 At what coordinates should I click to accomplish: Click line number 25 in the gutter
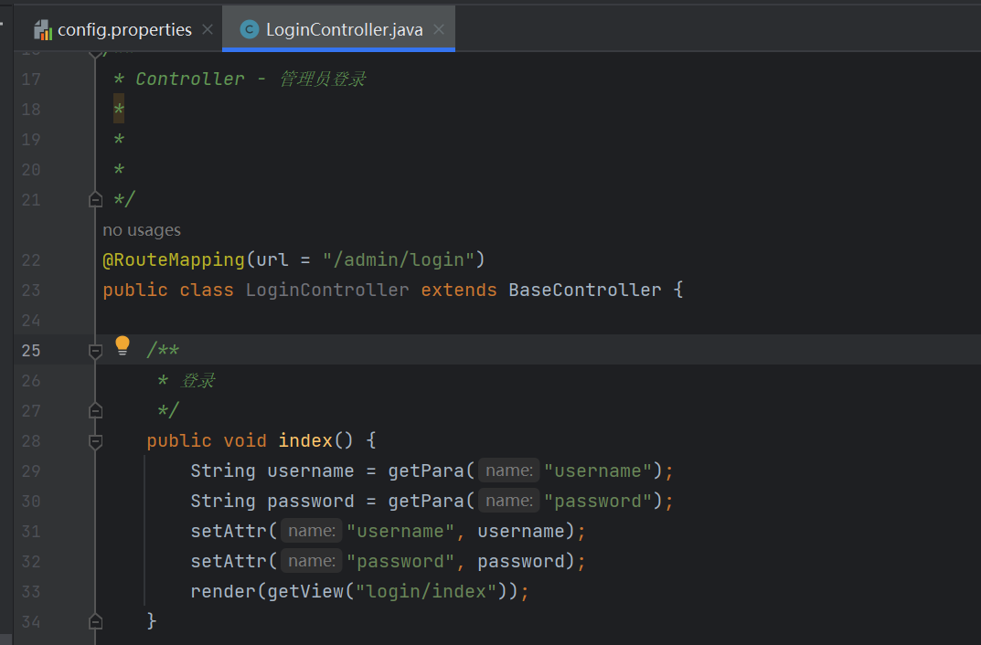click(31, 351)
